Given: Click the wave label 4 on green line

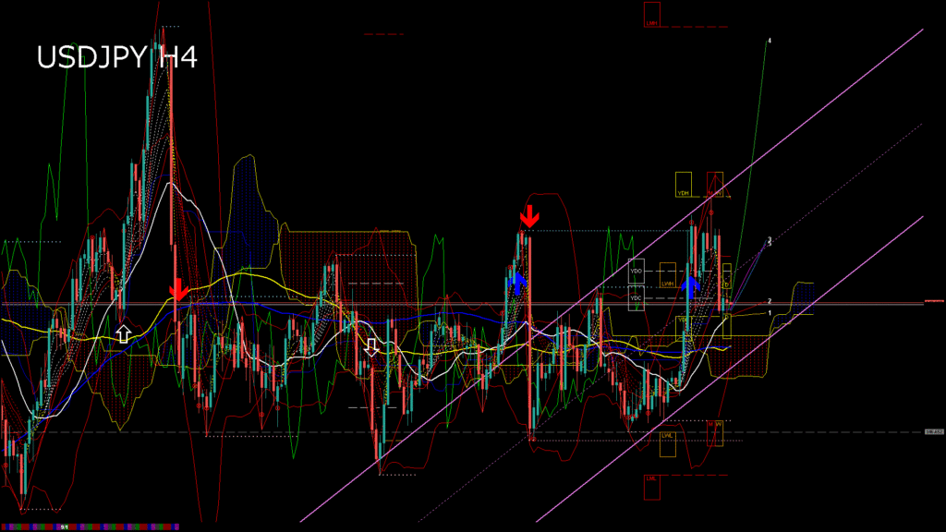Looking at the screenshot, I should pyautogui.click(x=769, y=42).
